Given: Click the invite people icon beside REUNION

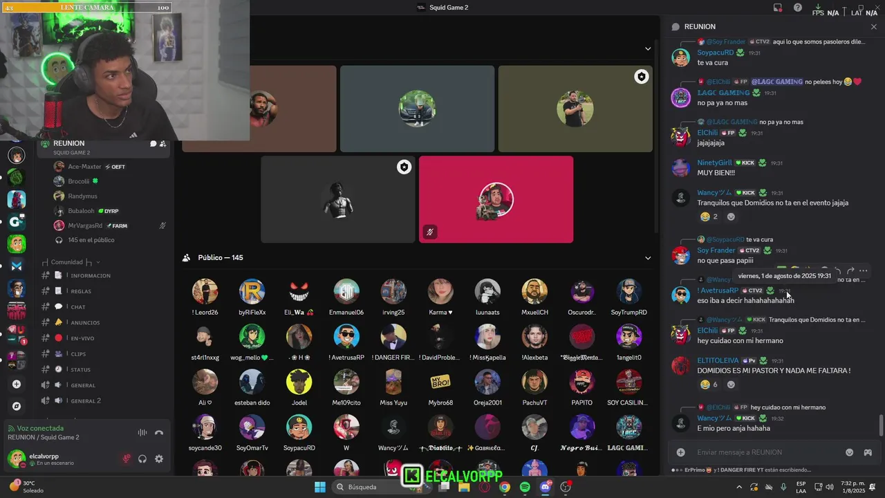Looking at the screenshot, I should coord(162,144).
